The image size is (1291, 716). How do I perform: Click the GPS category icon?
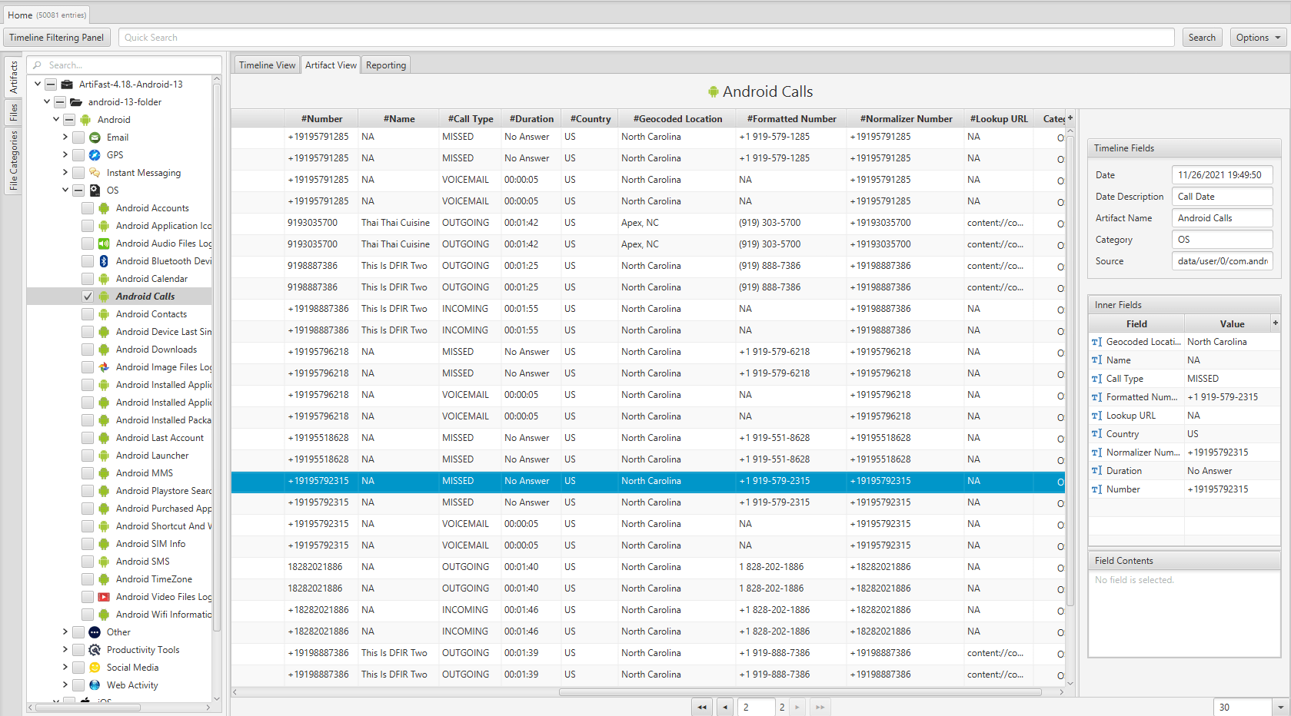pyautogui.click(x=95, y=155)
